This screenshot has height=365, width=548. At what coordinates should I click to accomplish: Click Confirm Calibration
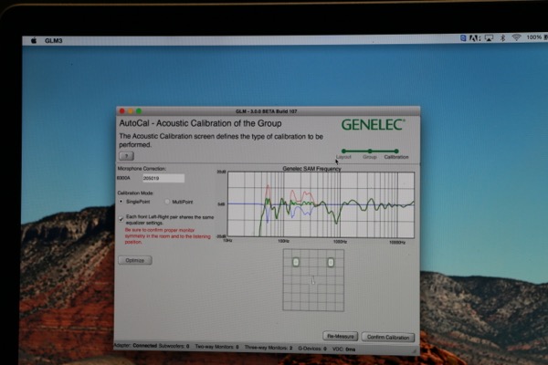tap(387, 337)
